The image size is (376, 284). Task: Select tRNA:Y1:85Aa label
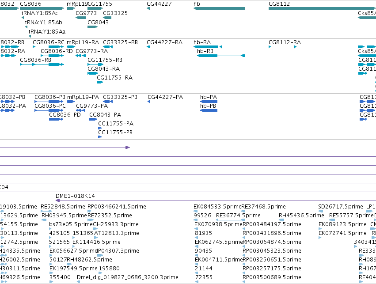point(47,31)
